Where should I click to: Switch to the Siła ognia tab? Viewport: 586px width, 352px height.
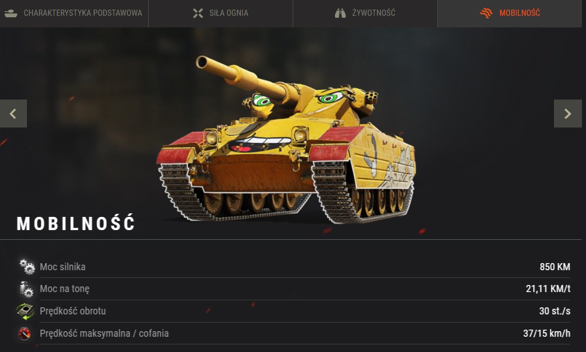point(220,13)
